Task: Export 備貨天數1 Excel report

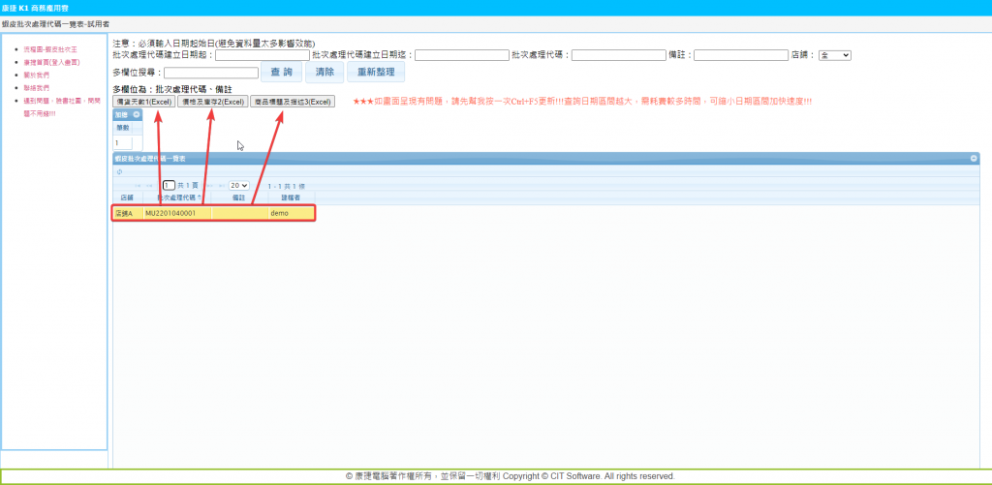Action: 143,102
